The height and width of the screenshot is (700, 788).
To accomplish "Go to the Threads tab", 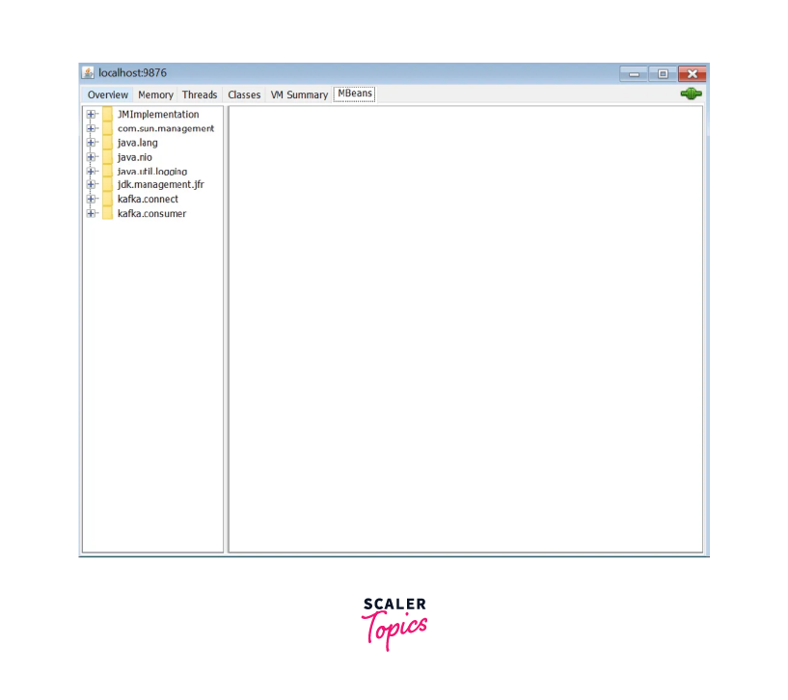I will [x=200, y=95].
